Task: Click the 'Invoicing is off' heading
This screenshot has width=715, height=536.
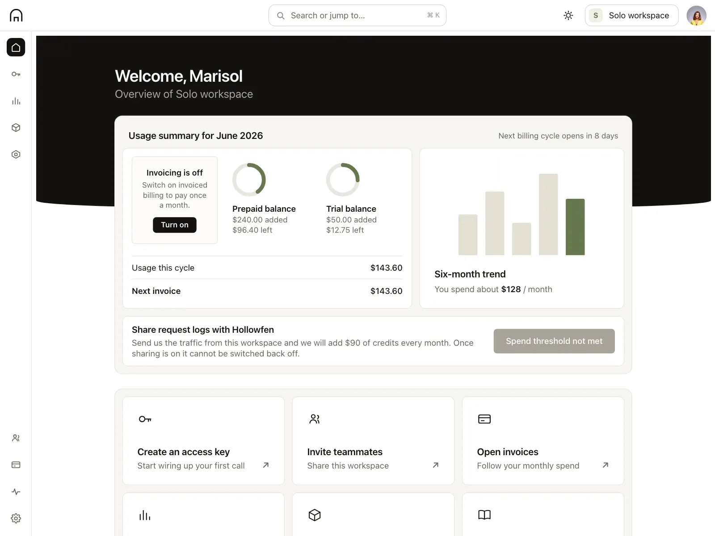Action: [175, 173]
